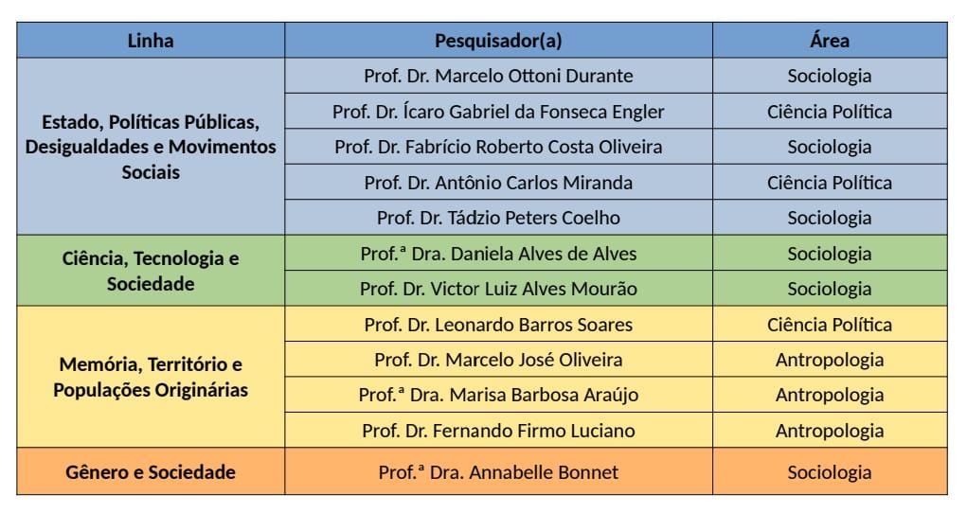Select Estado, Políticas Públicas, Desigualdades cell
The width and height of the screenshot is (967, 513).
coord(151,147)
